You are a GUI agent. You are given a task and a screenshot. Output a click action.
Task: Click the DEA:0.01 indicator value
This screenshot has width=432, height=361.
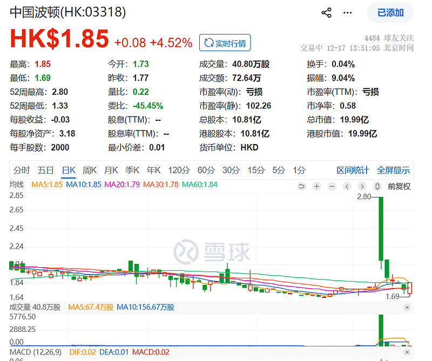point(114,352)
